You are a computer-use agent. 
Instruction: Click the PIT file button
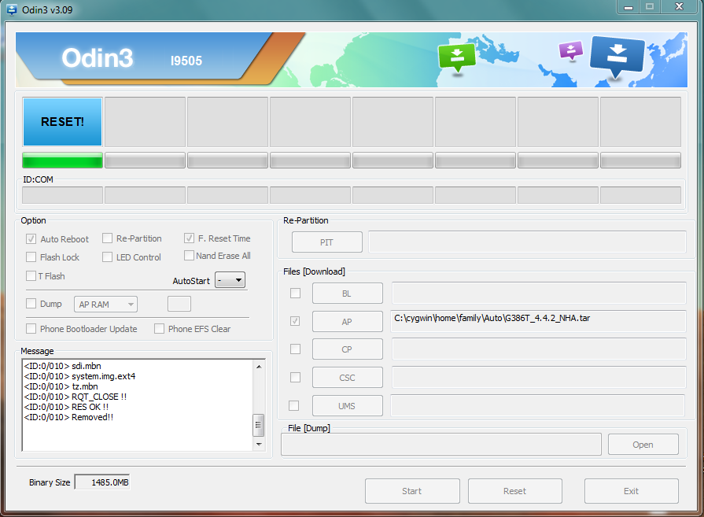tap(327, 242)
